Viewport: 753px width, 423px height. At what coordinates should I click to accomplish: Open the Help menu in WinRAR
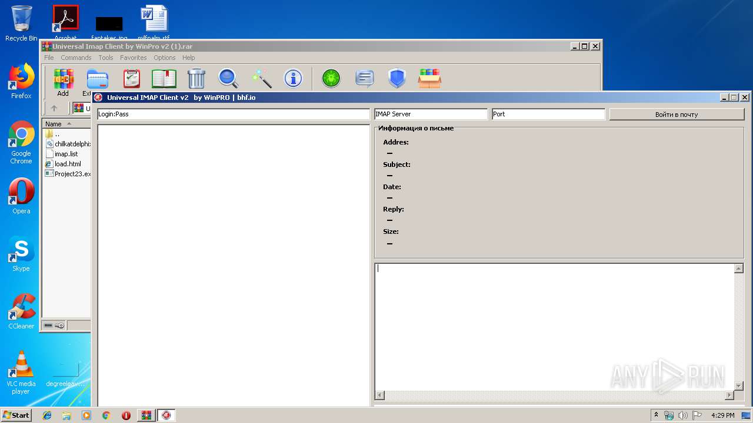click(x=188, y=58)
